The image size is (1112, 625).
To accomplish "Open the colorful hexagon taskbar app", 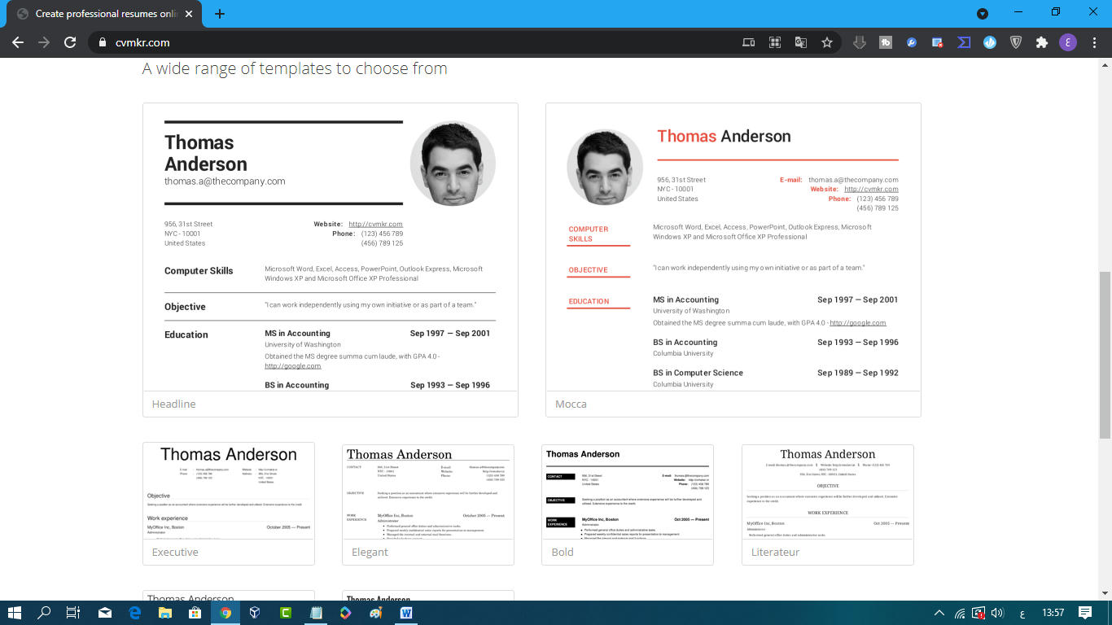I will [x=345, y=613].
